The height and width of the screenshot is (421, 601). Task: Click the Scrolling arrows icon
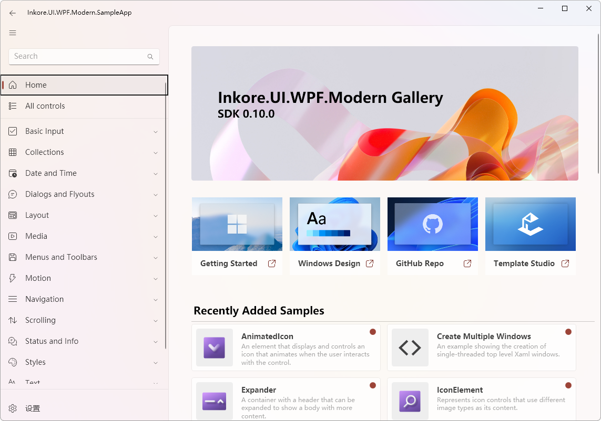coord(13,320)
